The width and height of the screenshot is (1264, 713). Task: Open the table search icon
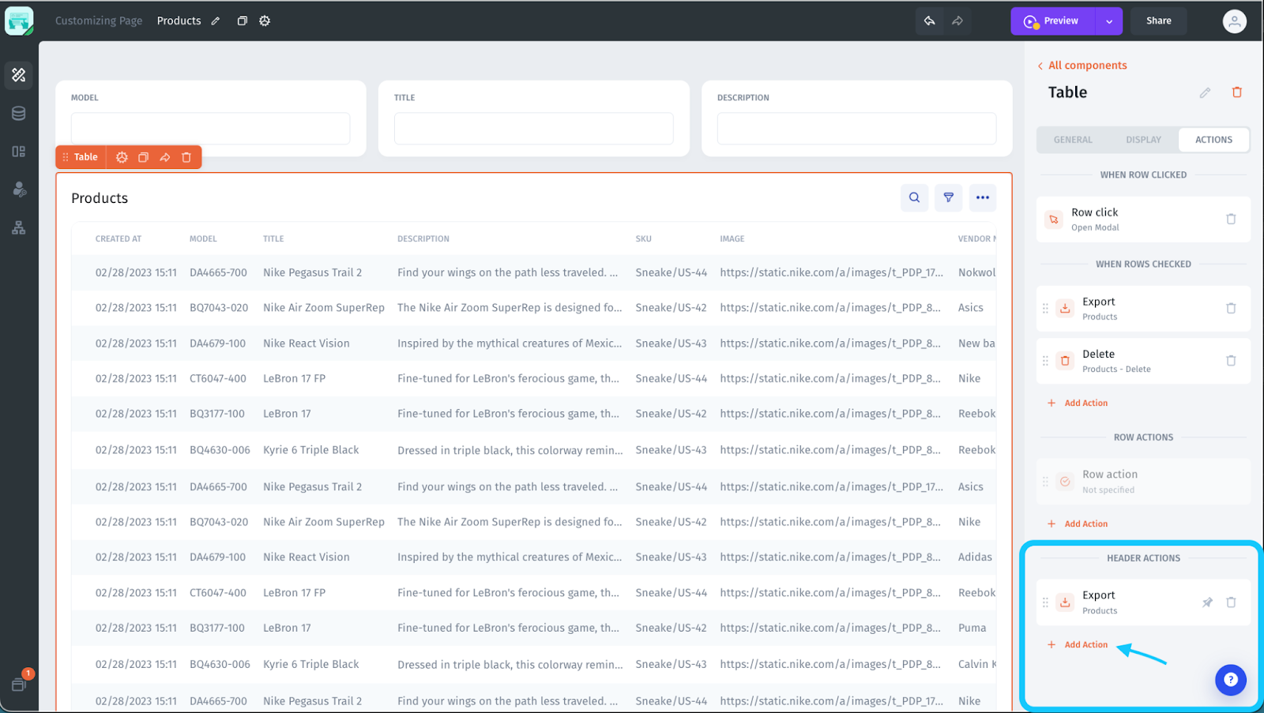914,197
